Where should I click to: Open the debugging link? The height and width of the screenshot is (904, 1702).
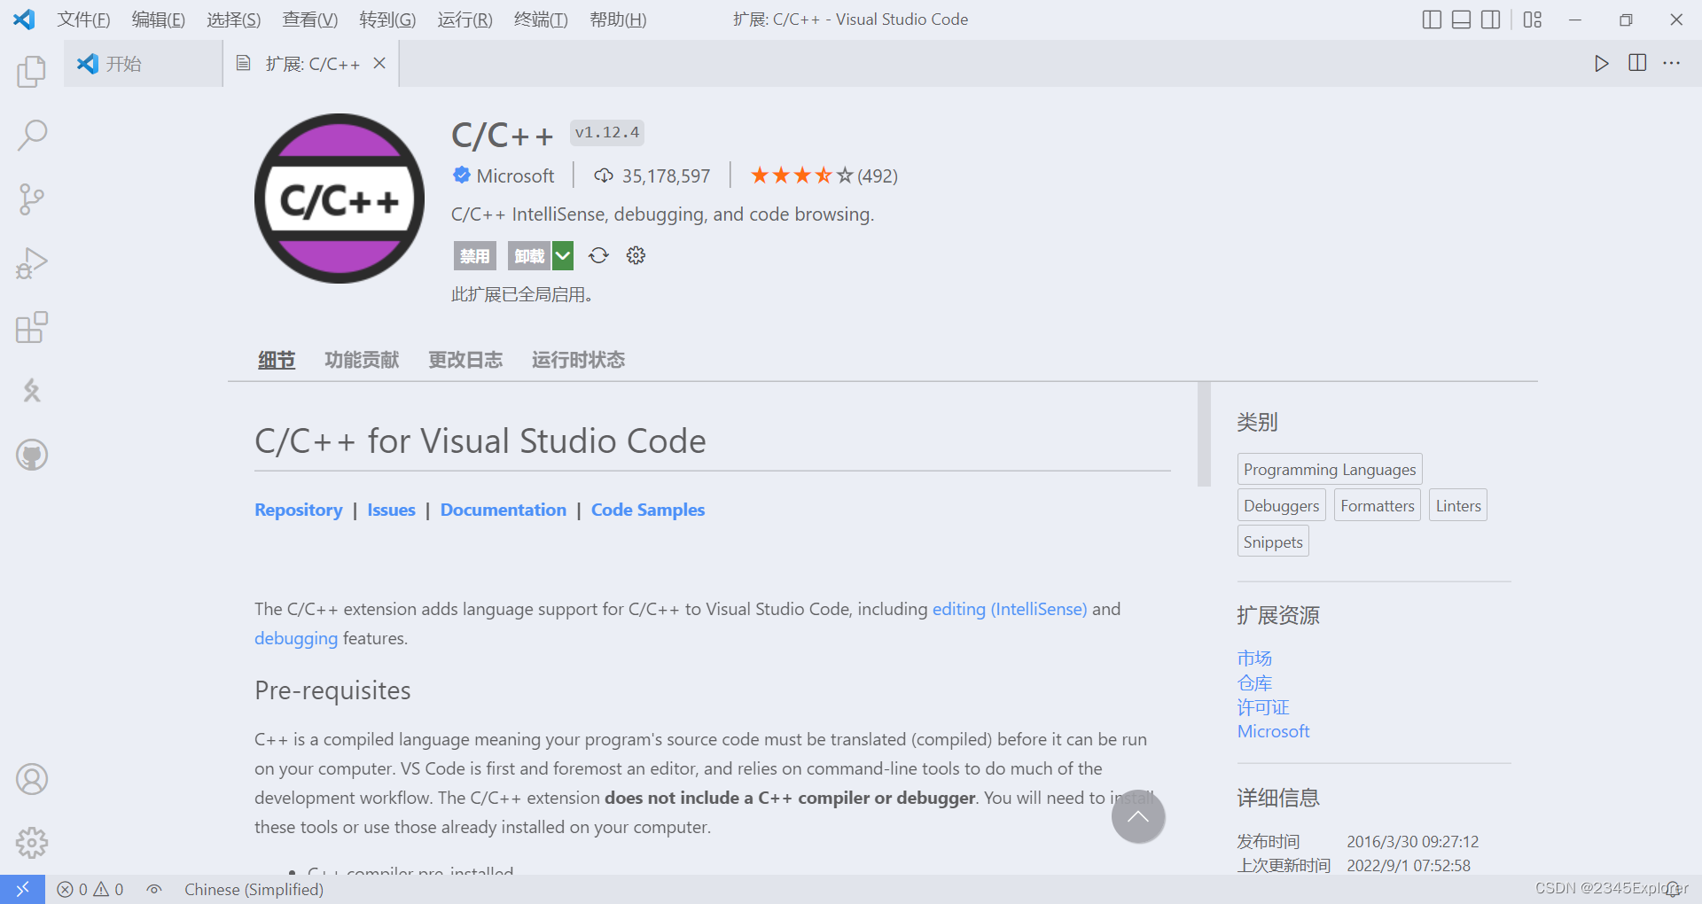(x=296, y=638)
